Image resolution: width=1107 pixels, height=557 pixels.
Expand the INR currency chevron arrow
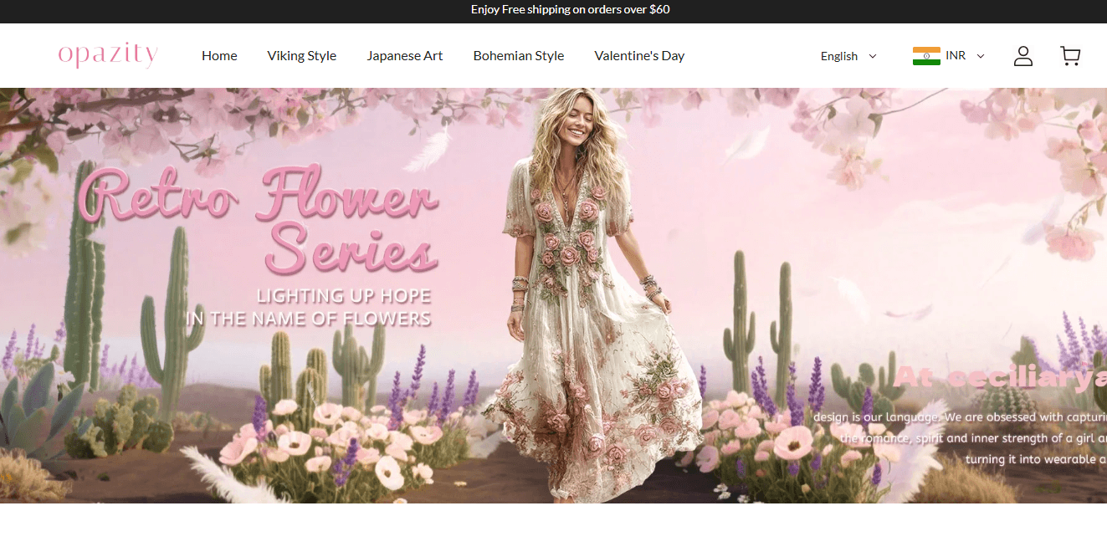(981, 56)
